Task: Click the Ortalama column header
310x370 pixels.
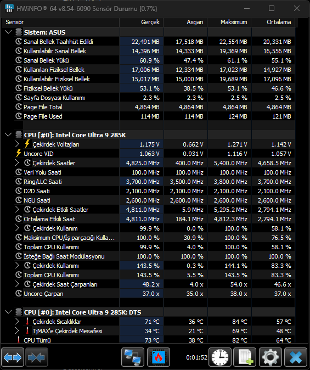Action: 273,22
